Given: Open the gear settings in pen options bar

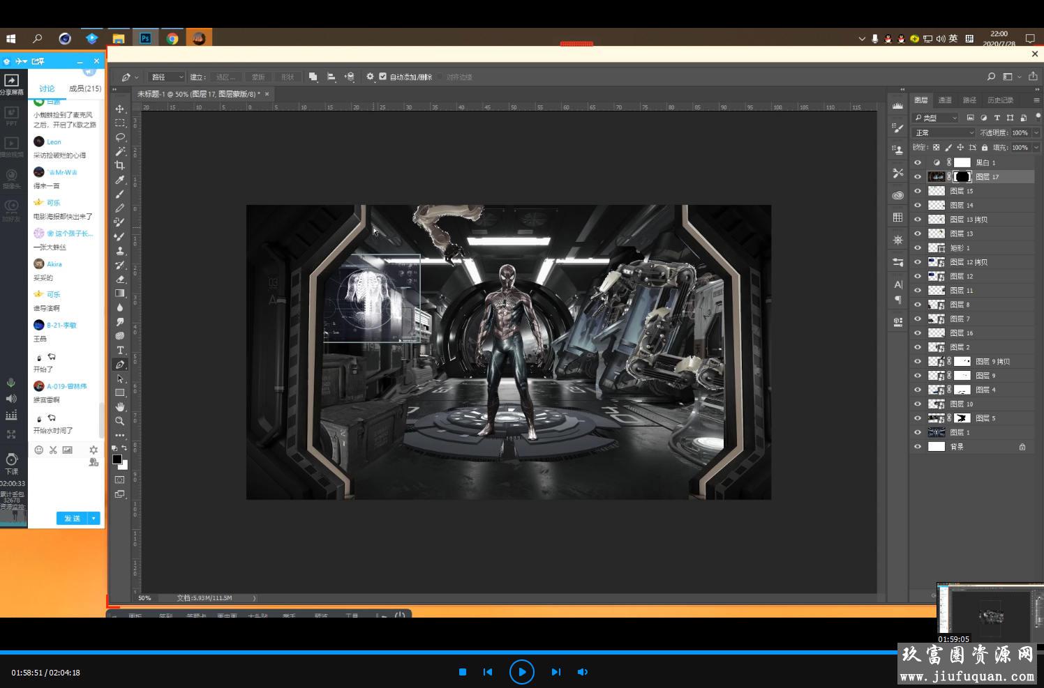Looking at the screenshot, I should [370, 77].
